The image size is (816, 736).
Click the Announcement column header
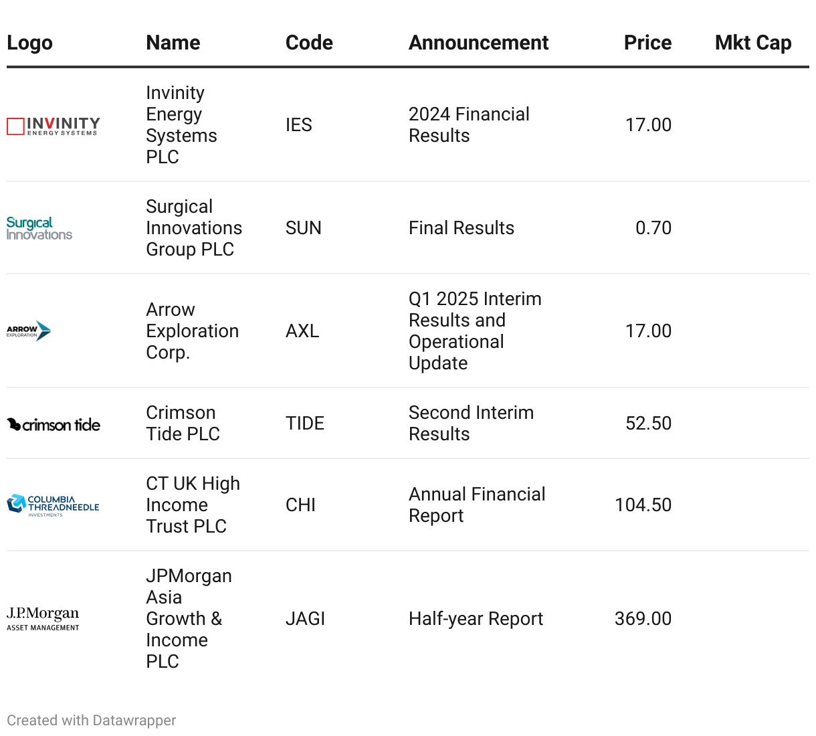tap(478, 43)
